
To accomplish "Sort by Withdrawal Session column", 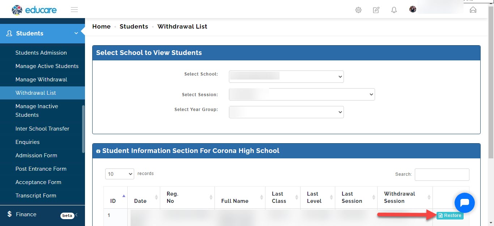I will pos(405,197).
